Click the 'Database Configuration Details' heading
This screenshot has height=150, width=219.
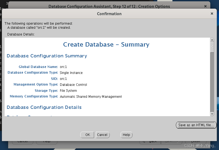pyautogui.click(x=44, y=107)
